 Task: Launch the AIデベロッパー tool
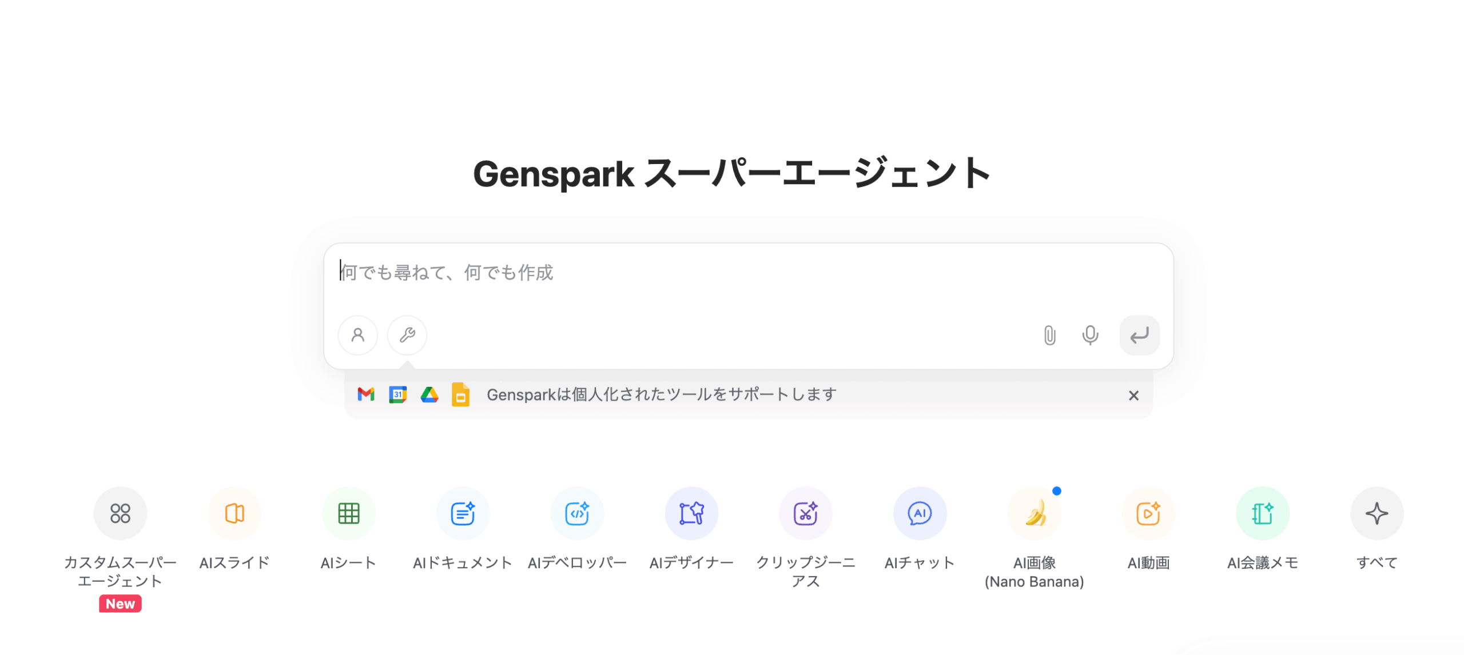tap(578, 513)
